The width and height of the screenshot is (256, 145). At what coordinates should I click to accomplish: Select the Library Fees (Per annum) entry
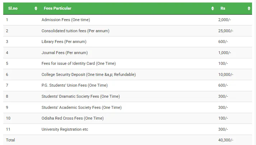pos(64,42)
